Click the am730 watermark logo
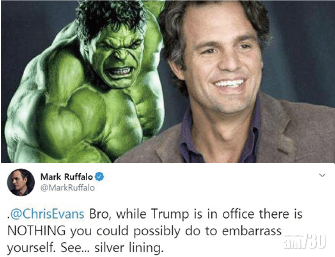 coord(304,242)
